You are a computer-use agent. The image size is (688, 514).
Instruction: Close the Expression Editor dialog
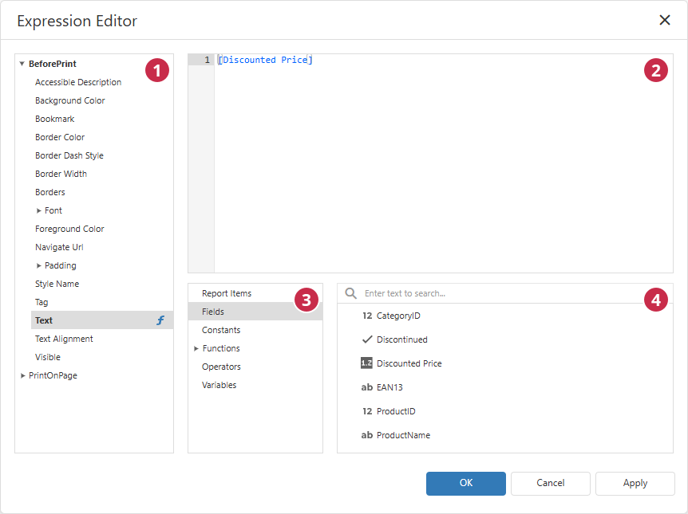click(664, 20)
